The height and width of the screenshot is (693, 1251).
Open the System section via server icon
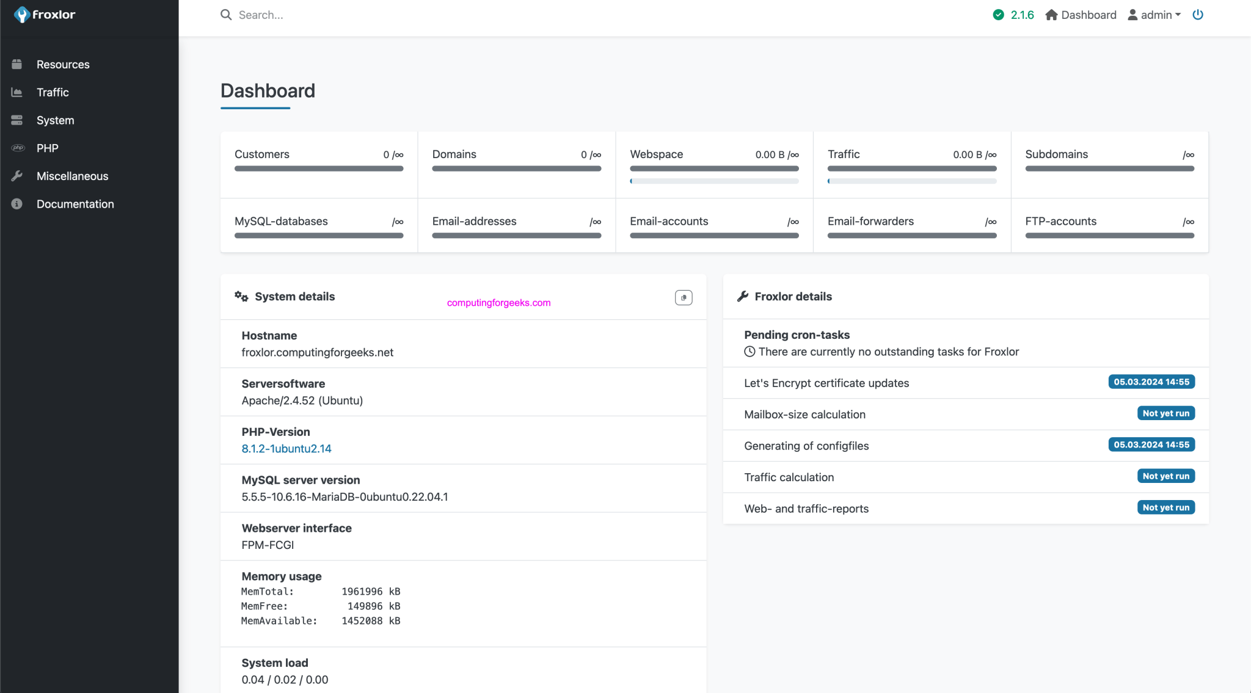point(16,120)
